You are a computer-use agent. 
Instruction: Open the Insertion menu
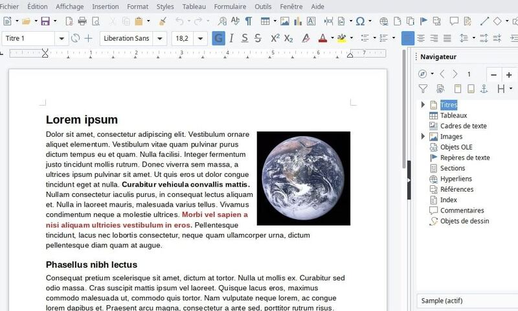click(x=106, y=6)
